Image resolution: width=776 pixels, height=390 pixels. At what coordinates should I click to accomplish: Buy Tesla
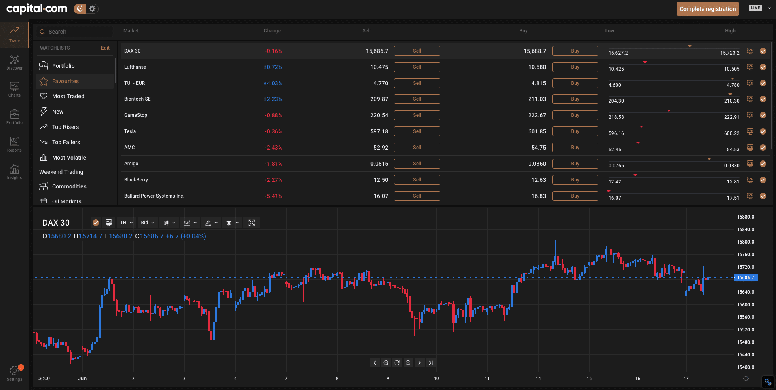click(x=575, y=131)
